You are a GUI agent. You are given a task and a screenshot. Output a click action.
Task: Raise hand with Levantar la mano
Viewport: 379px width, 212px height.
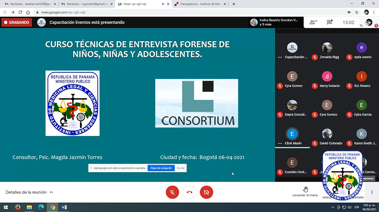(305, 192)
